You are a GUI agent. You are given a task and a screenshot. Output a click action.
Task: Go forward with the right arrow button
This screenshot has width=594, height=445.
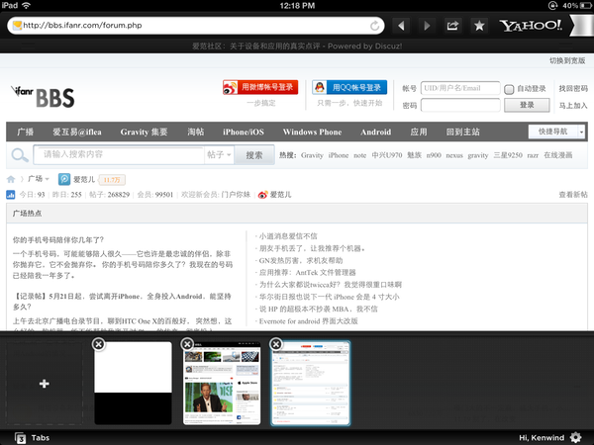click(x=427, y=26)
